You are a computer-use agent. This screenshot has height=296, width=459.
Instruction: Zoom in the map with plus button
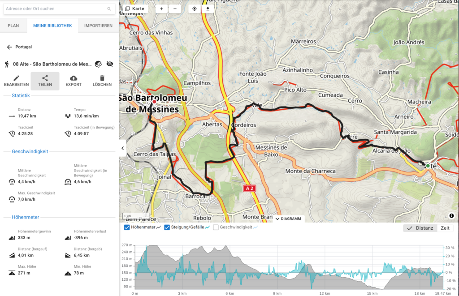[161, 9]
